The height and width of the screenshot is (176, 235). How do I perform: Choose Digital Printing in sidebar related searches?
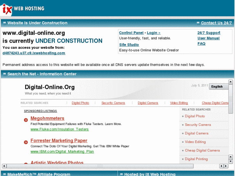click(x=196, y=159)
